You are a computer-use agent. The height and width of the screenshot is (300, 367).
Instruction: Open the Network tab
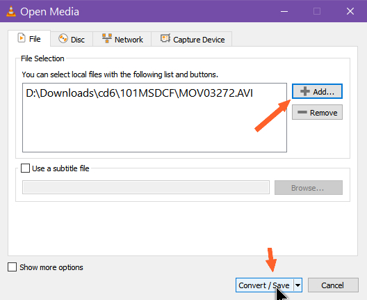pos(122,39)
